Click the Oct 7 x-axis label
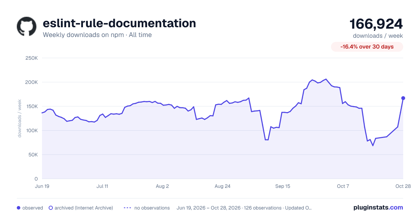The height and width of the screenshot is (220, 420). (x=343, y=186)
